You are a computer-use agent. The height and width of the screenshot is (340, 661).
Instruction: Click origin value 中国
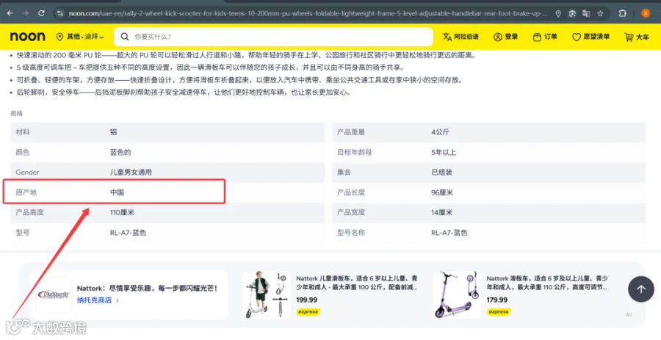[118, 192]
